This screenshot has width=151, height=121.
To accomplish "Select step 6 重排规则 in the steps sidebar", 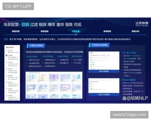I will 12,84.
